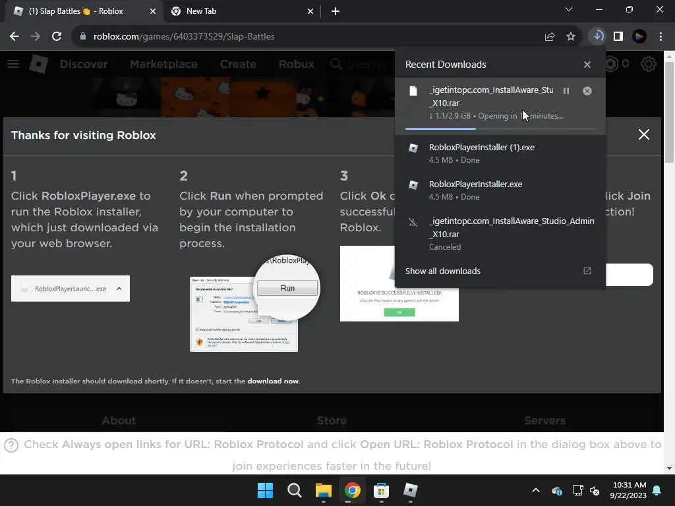Close the Recent Downloads panel

coord(587,65)
